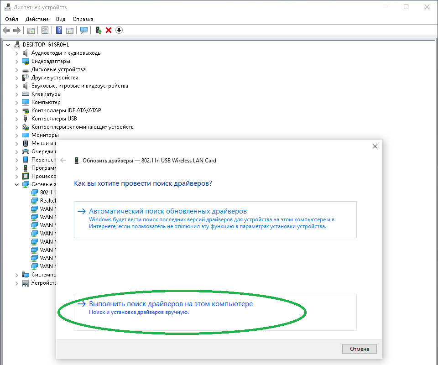Maximize the Диспетчер устройств window
Viewport: 438px width, 365px height.
pos(406,7)
